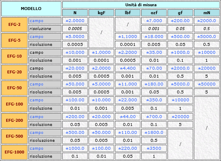Click the EFG-1000 model cell
Viewport: 221px width, 161px height.
(x=14, y=152)
